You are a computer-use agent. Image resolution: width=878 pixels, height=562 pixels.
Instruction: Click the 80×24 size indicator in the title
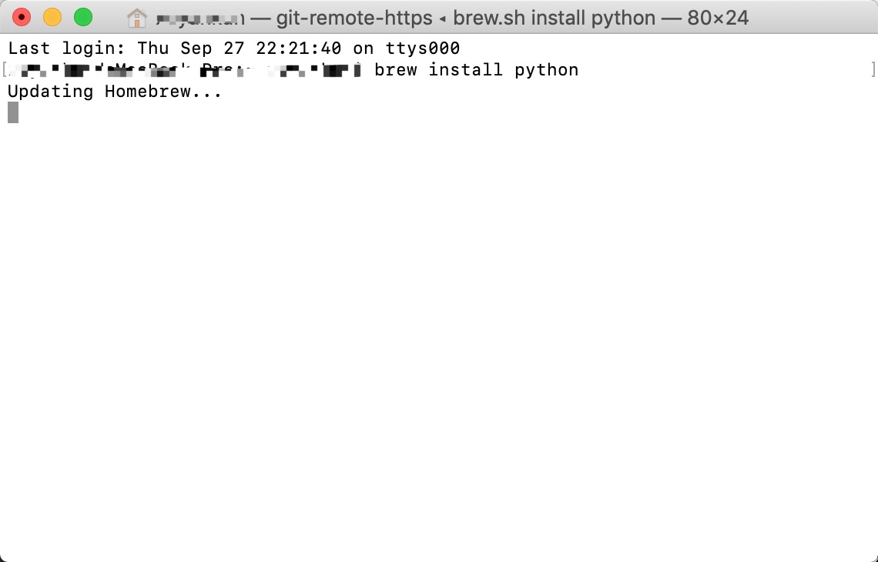coord(719,17)
